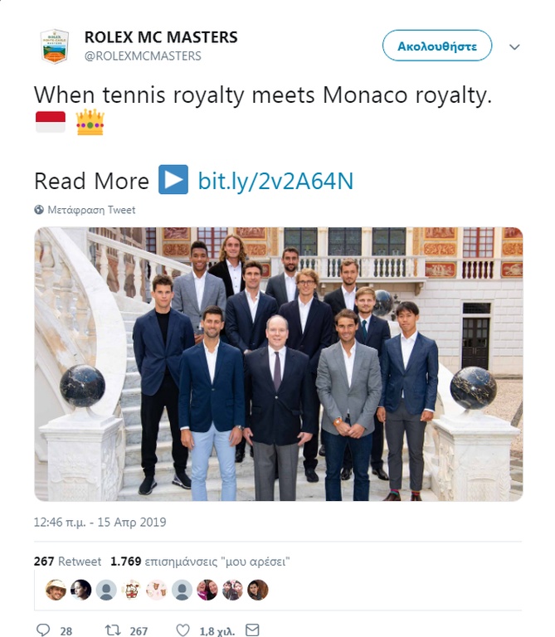Screen dimensions: 555x637
Task: Like the tweet with the heart icon
Action: coord(184,630)
